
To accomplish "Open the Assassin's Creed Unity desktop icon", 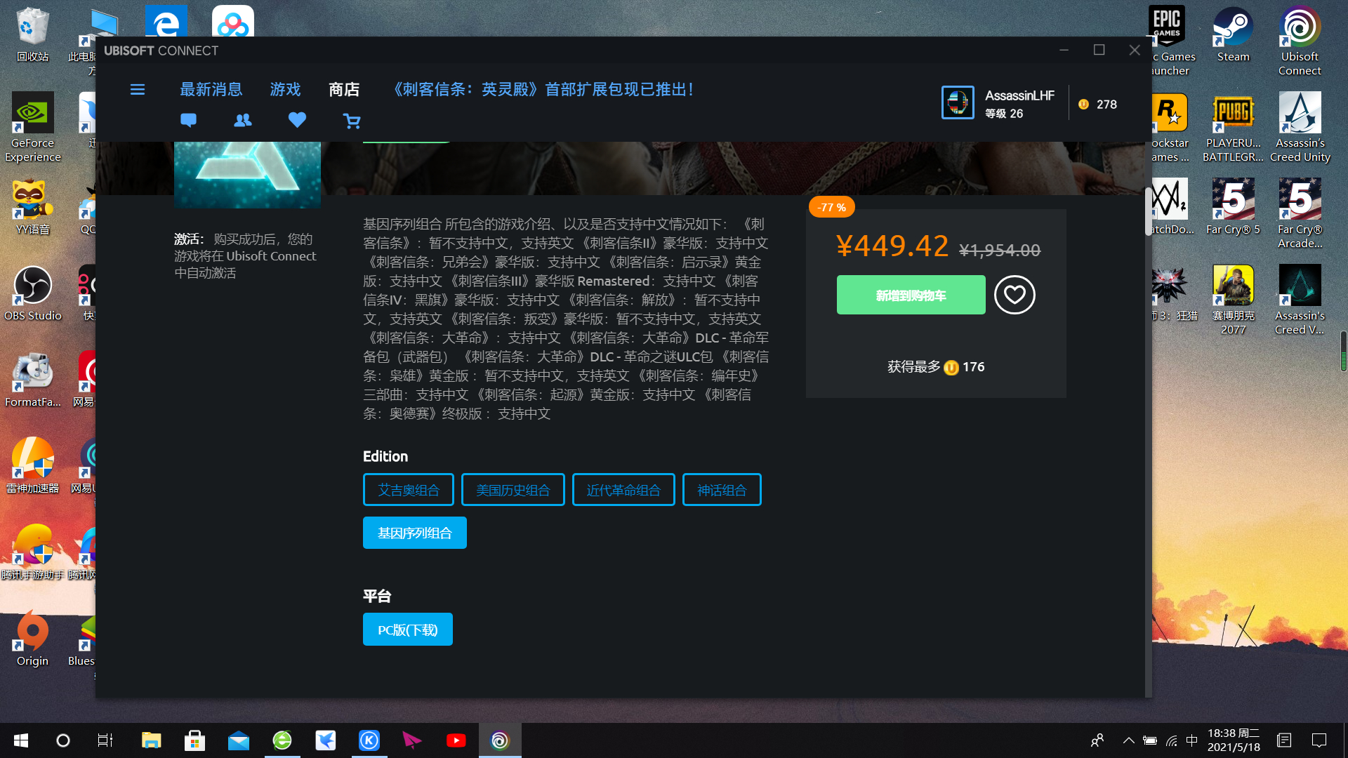I will 1300,127.
